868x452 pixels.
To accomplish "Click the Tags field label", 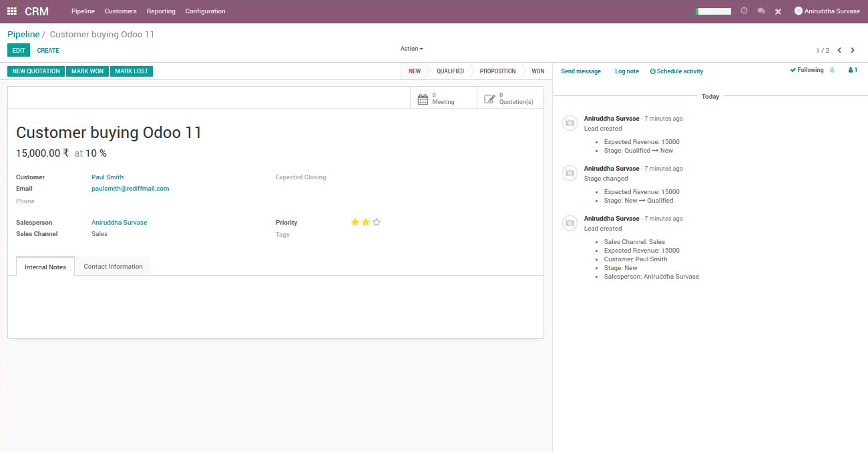I will tap(282, 235).
